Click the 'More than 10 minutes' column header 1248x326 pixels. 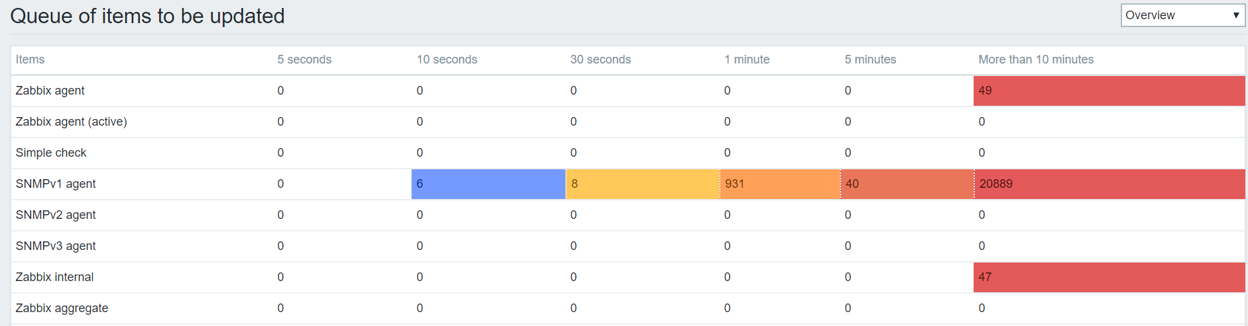pos(1036,60)
